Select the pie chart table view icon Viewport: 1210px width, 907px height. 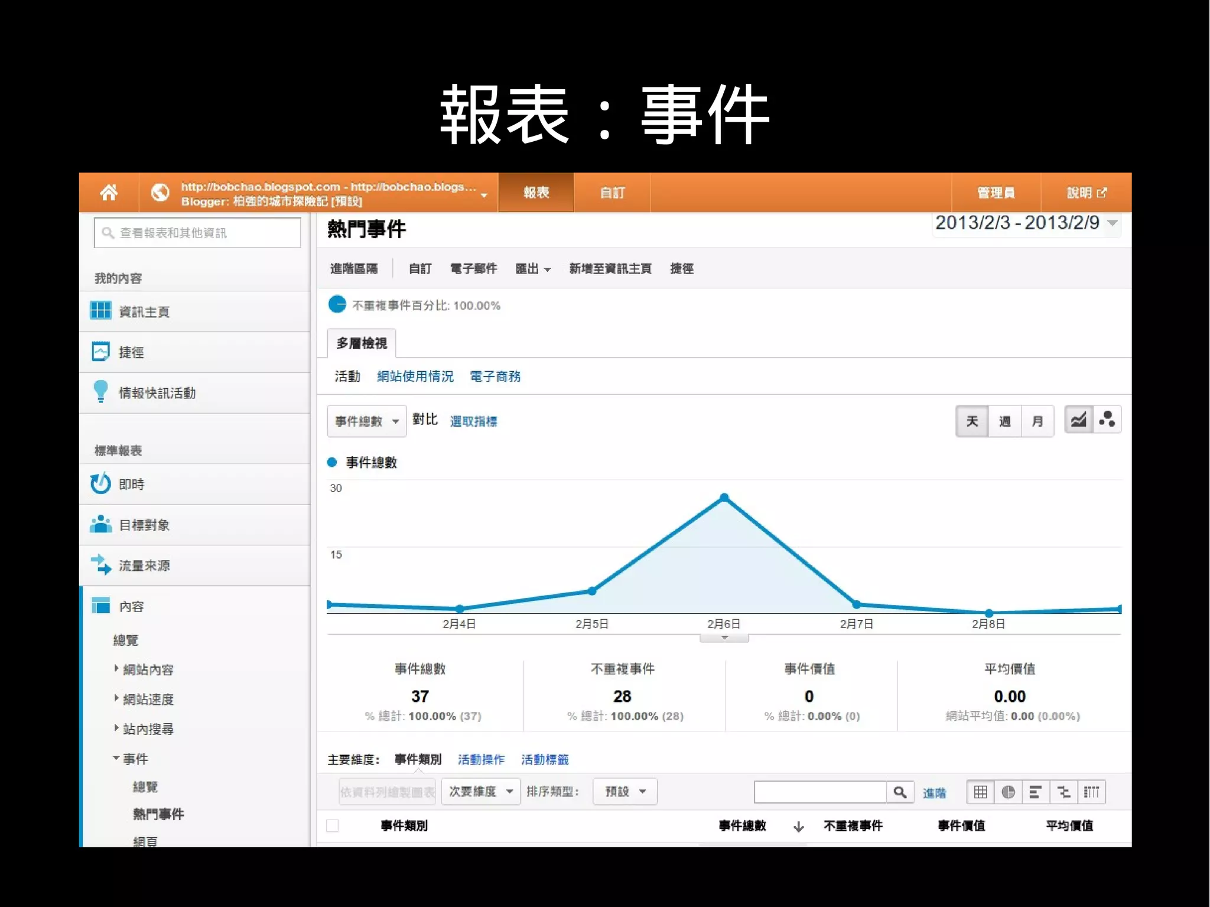click(x=1008, y=792)
